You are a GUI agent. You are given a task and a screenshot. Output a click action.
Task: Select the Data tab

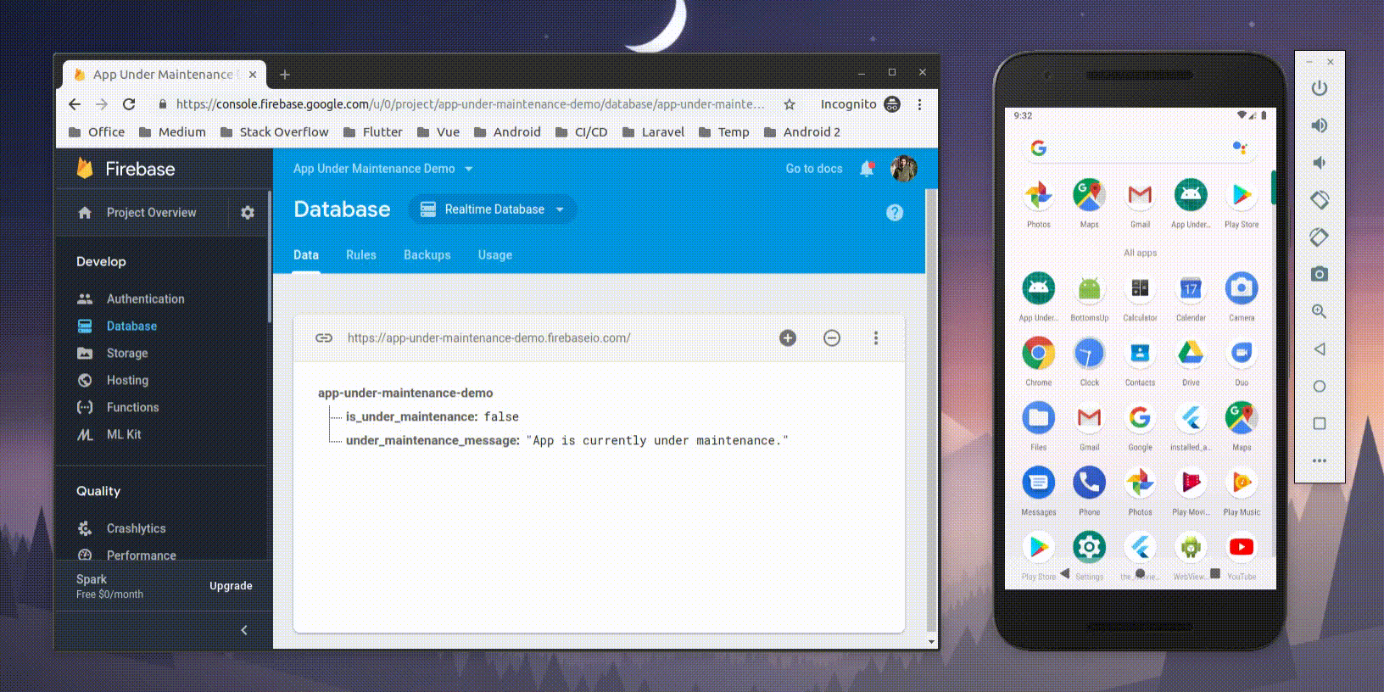306,255
